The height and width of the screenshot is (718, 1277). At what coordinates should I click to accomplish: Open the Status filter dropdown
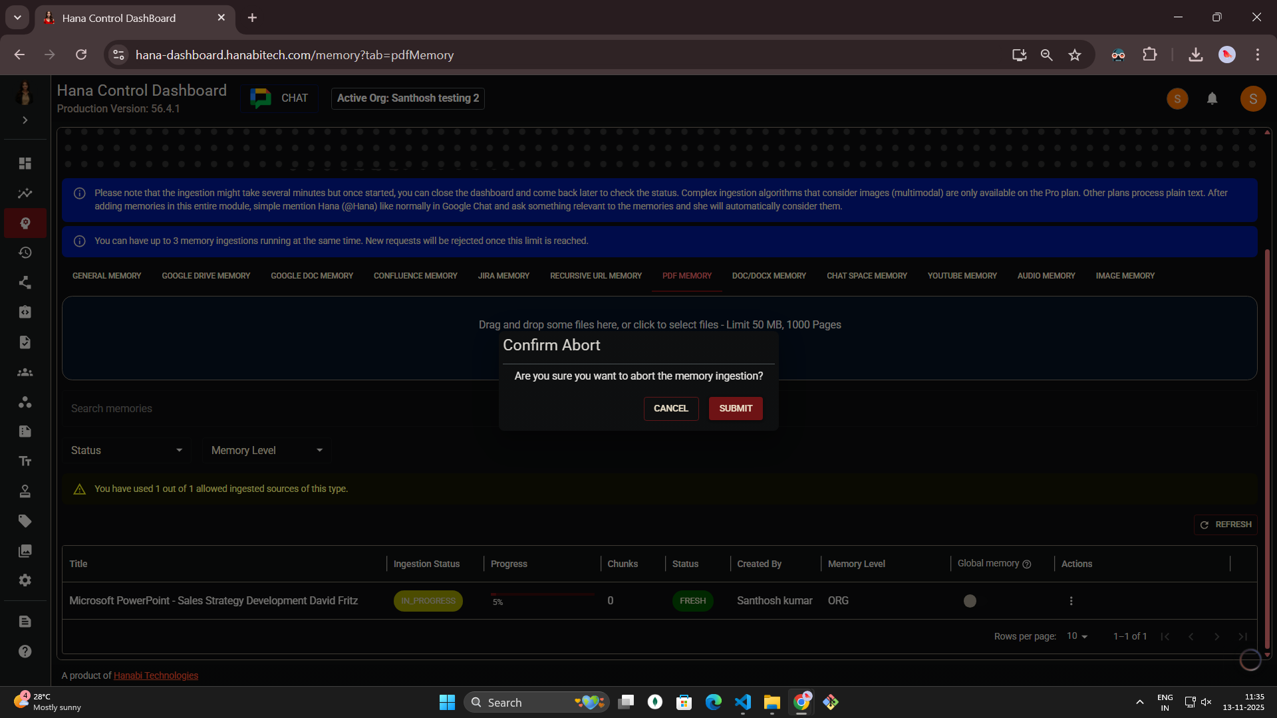tap(126, 450)
